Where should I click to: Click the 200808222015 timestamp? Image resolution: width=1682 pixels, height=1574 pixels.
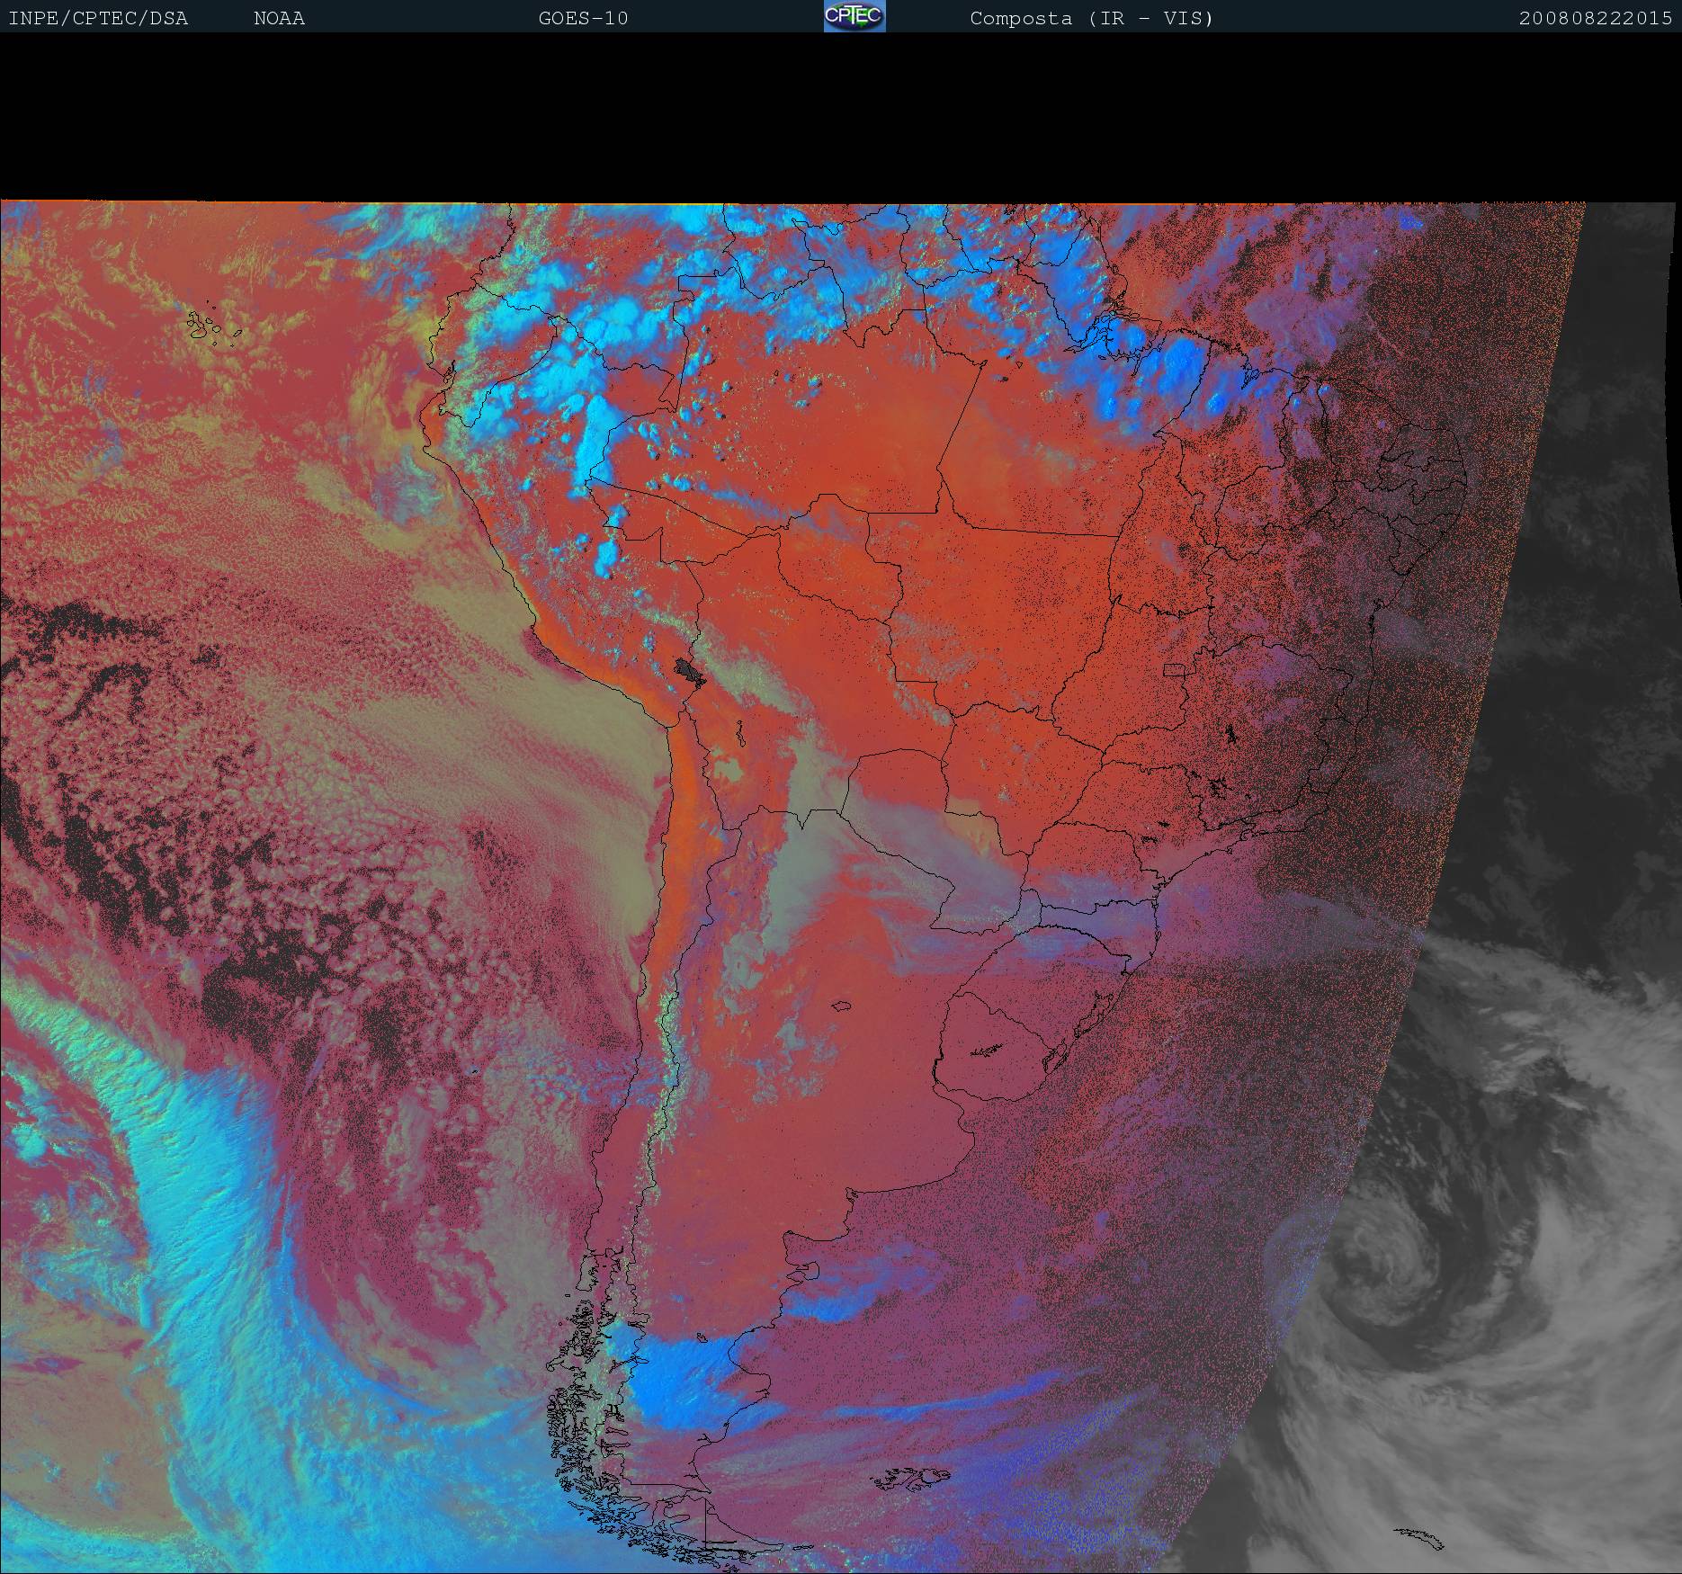pyautogui.click(x=1595, y=19)
